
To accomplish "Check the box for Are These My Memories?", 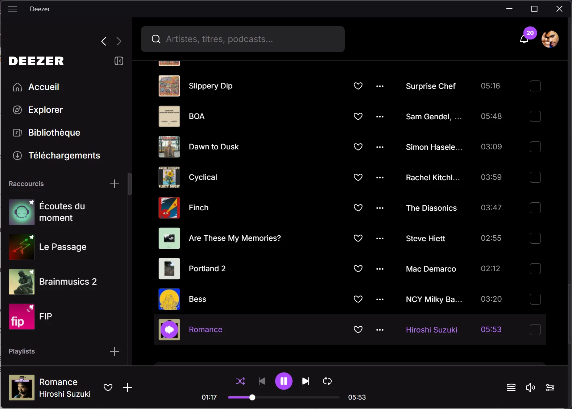I will (535, 238).
